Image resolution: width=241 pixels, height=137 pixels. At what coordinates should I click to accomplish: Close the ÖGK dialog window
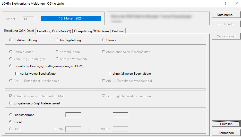coord(237,4)
